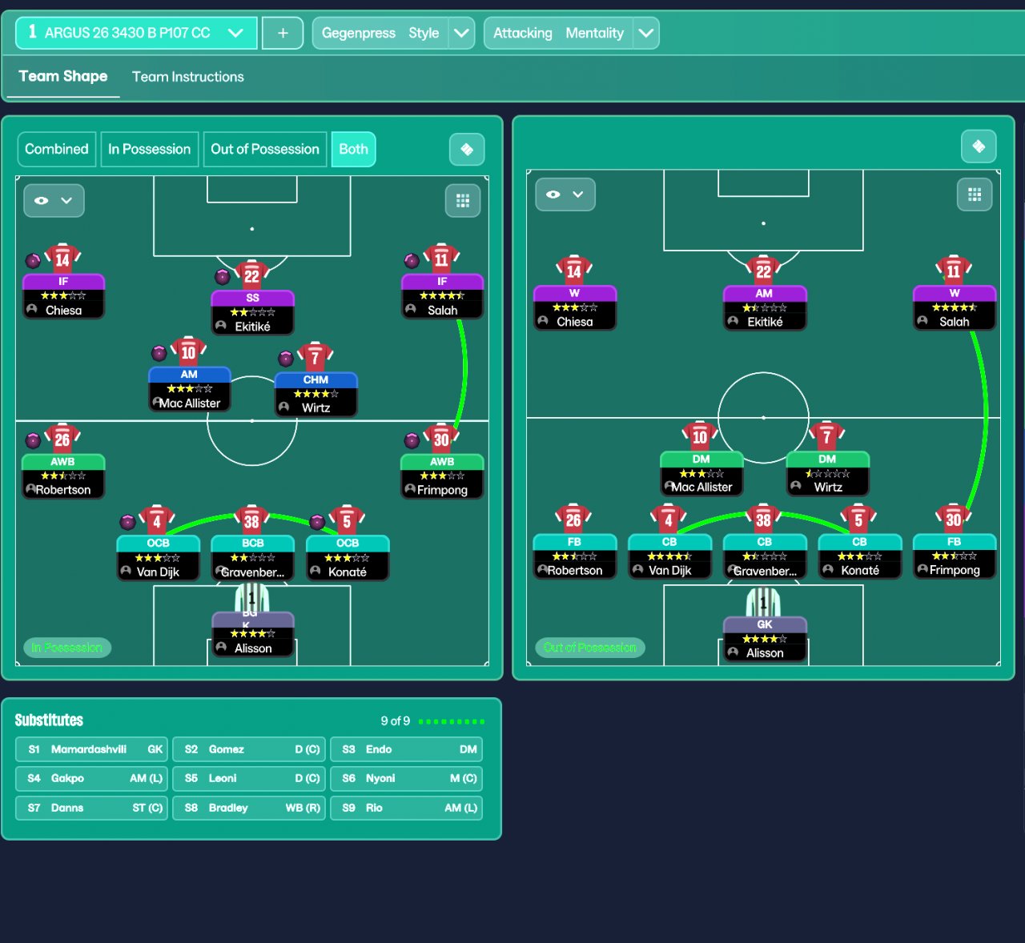Click the purple instruction icon beside Mac Allister's shirt
Image resolution: width=1025 pixels, height=943 pixels.
click(159, 353)
